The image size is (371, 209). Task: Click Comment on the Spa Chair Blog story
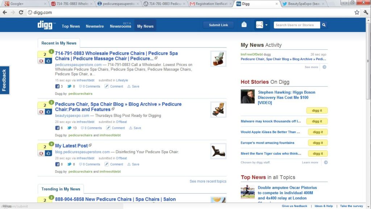coord(116,128)
